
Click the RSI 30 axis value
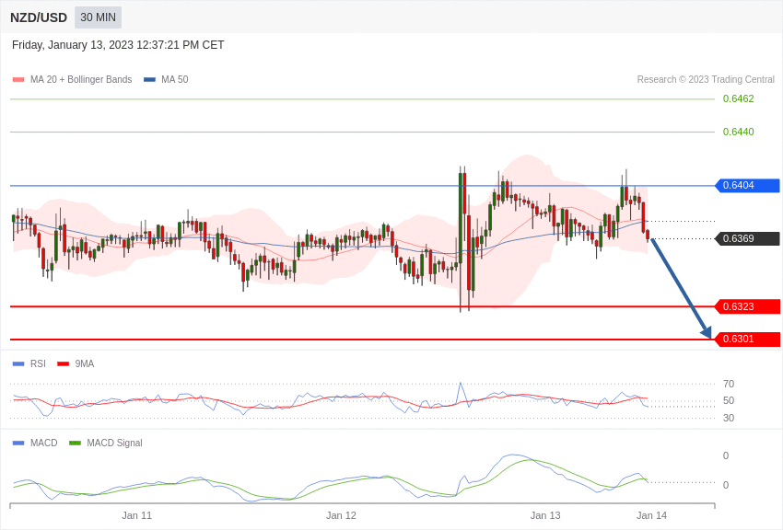(x=729, y=418)
